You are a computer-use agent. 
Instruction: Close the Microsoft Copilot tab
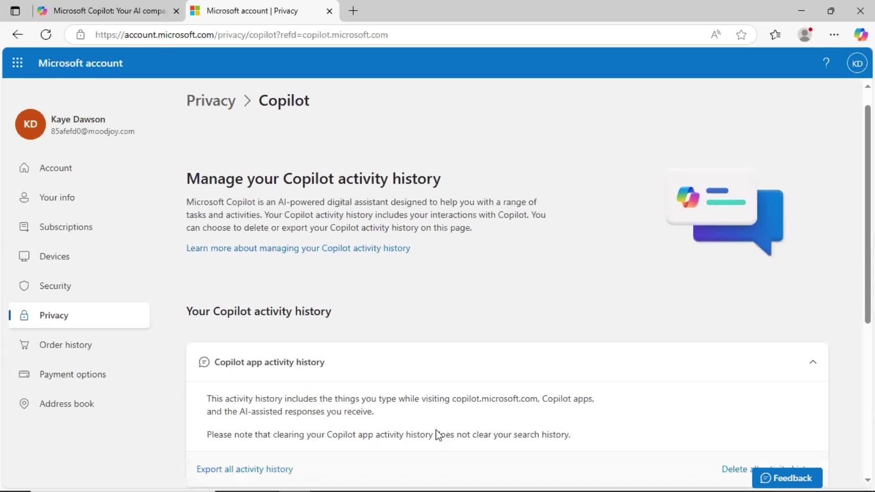pyautogui.click(x=176, y=11)
